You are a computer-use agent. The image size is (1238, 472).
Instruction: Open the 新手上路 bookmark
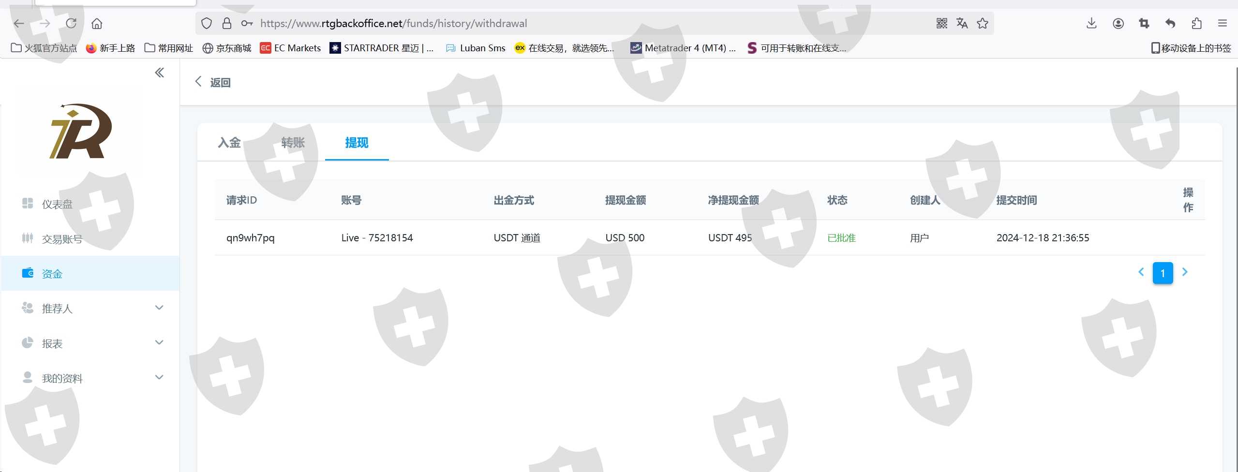110,48
